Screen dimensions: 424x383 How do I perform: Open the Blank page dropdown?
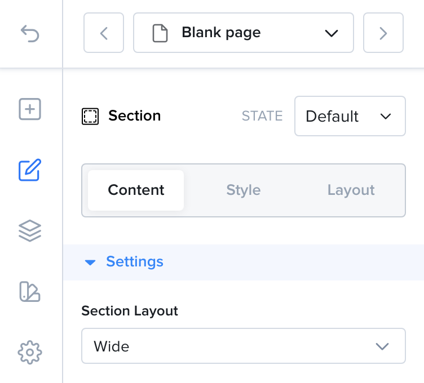244,33
